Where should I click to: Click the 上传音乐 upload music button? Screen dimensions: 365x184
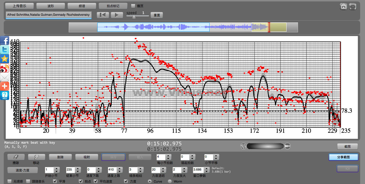tap(19, 6)
